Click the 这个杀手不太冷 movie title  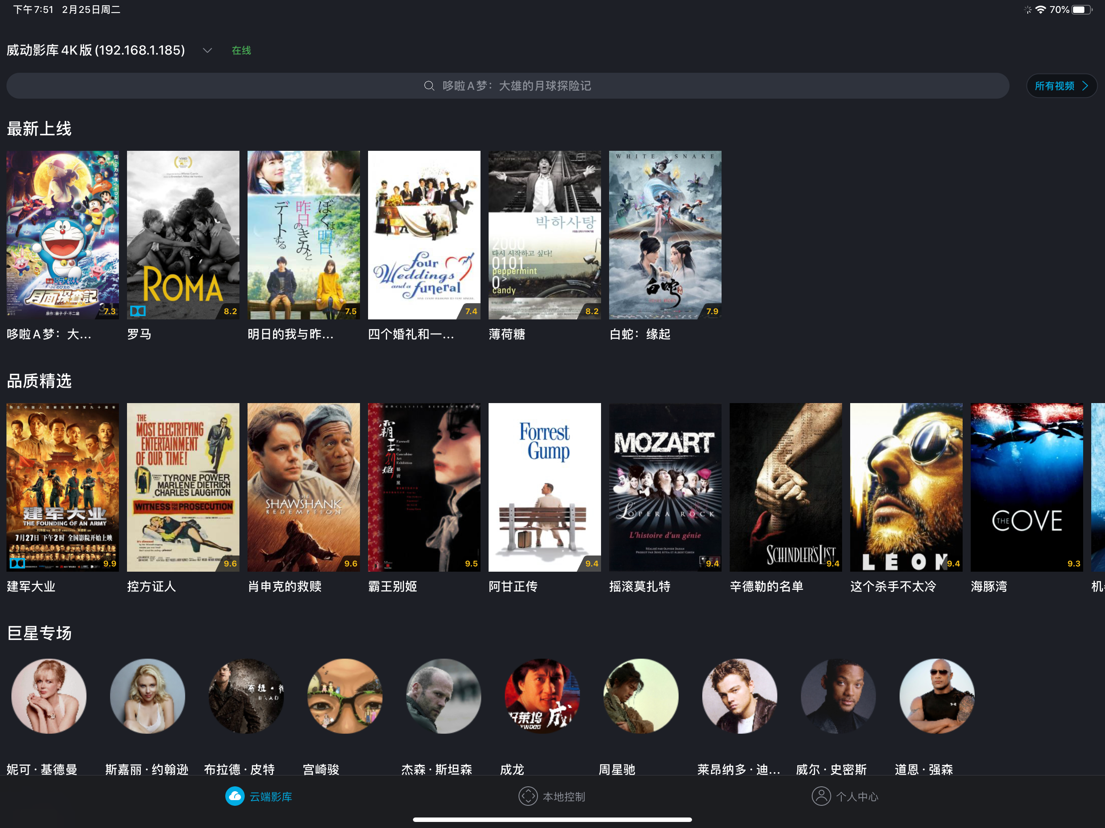(893, 586)
